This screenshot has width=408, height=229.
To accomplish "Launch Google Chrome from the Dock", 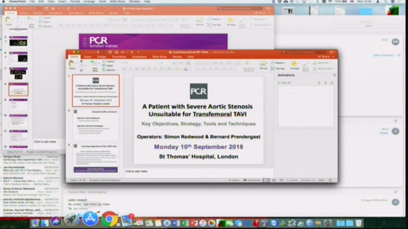I will click(109, 219).
